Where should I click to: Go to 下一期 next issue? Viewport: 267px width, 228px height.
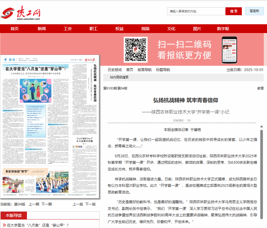[47, 204]
